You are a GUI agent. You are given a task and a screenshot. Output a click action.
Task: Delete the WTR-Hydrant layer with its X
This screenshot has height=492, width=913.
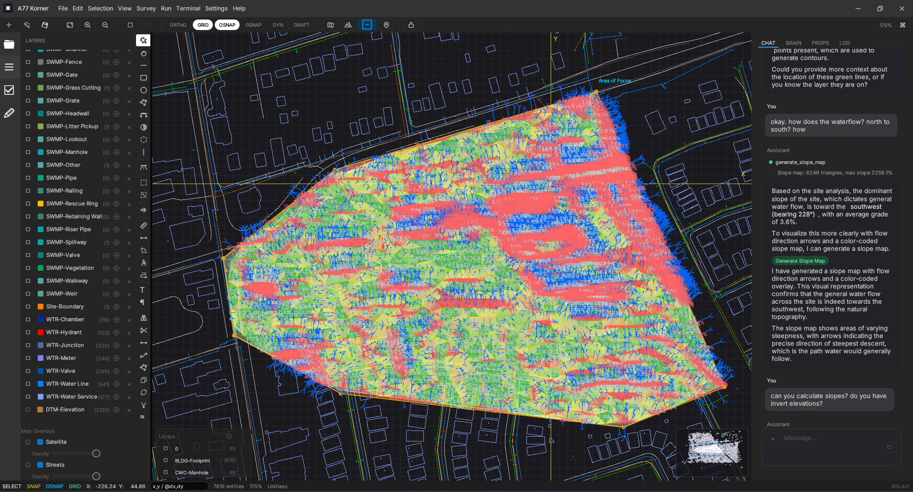click(129, 332)
